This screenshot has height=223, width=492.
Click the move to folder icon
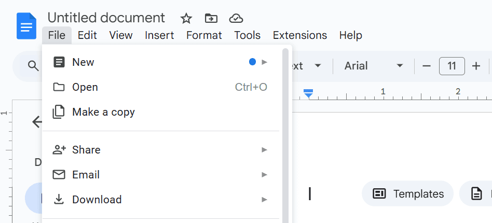pos(211,19)
